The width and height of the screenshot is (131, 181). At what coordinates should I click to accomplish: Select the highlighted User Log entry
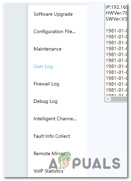[43, 66]
